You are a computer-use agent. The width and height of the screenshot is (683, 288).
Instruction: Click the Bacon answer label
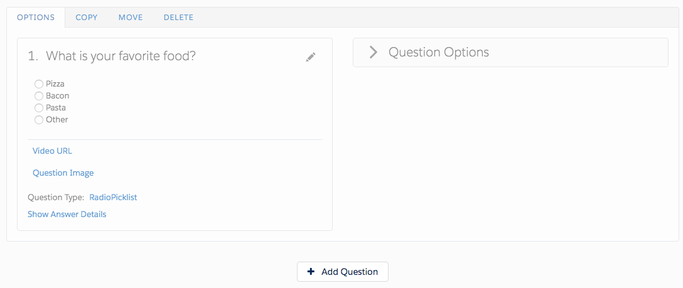click(x=58, y=96)
